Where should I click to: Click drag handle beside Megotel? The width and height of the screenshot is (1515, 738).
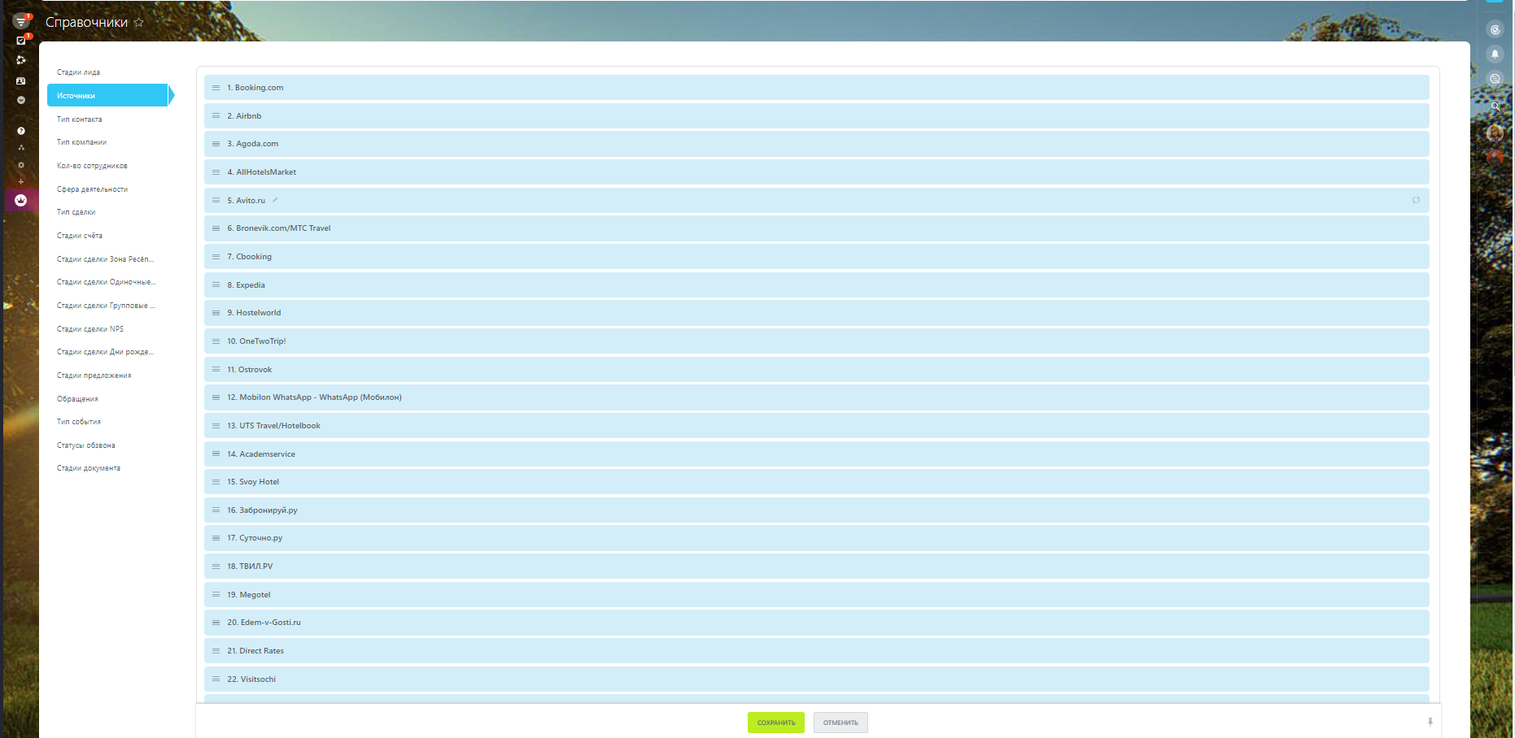216,595
